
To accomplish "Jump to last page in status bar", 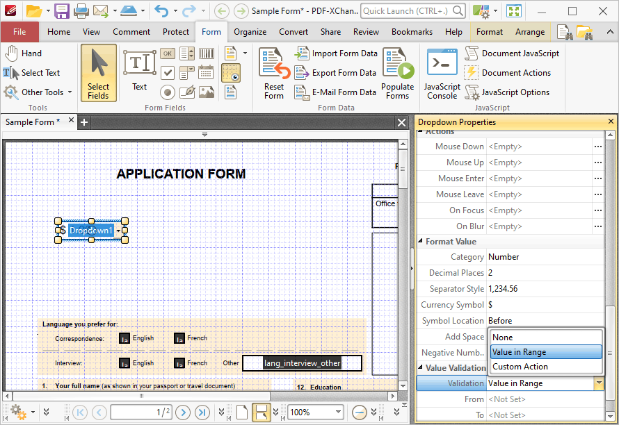I will click(x=202, y=412).
